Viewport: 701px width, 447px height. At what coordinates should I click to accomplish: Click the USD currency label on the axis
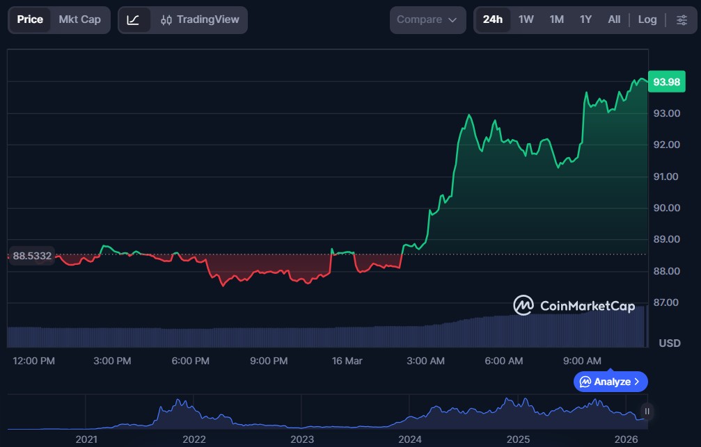[x=669, y=343]
